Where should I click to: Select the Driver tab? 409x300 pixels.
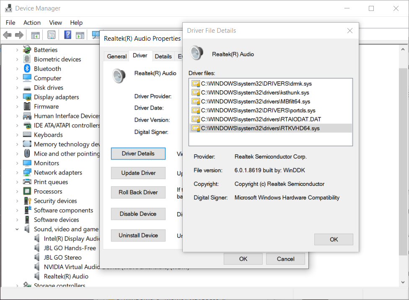(x=140, y=56)
